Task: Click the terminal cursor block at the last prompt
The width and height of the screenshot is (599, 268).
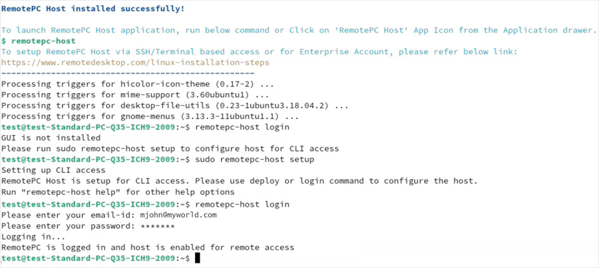Action: (x=198, y=258)
